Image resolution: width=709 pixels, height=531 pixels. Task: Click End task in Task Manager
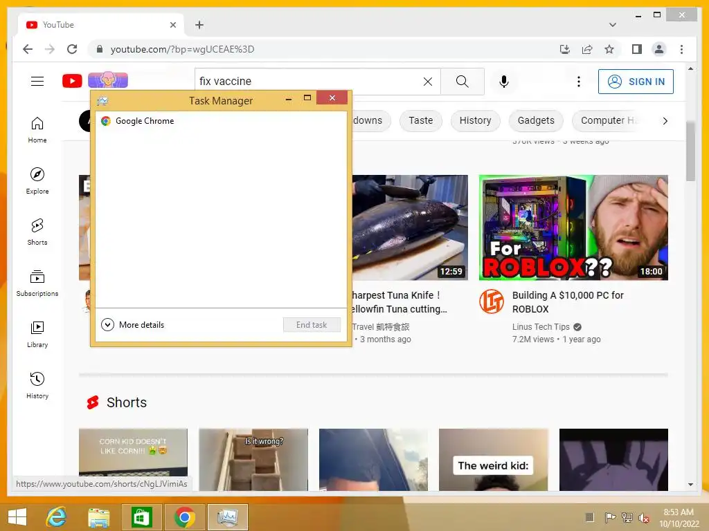tap(312, 325)
